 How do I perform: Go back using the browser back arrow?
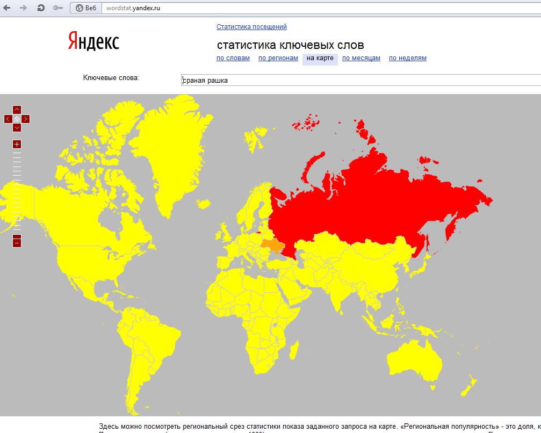click(6, 8)
